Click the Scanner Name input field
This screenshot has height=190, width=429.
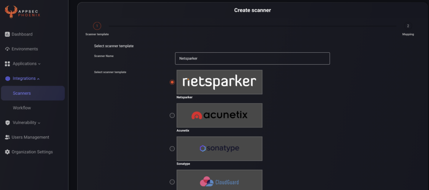(252, 58)
